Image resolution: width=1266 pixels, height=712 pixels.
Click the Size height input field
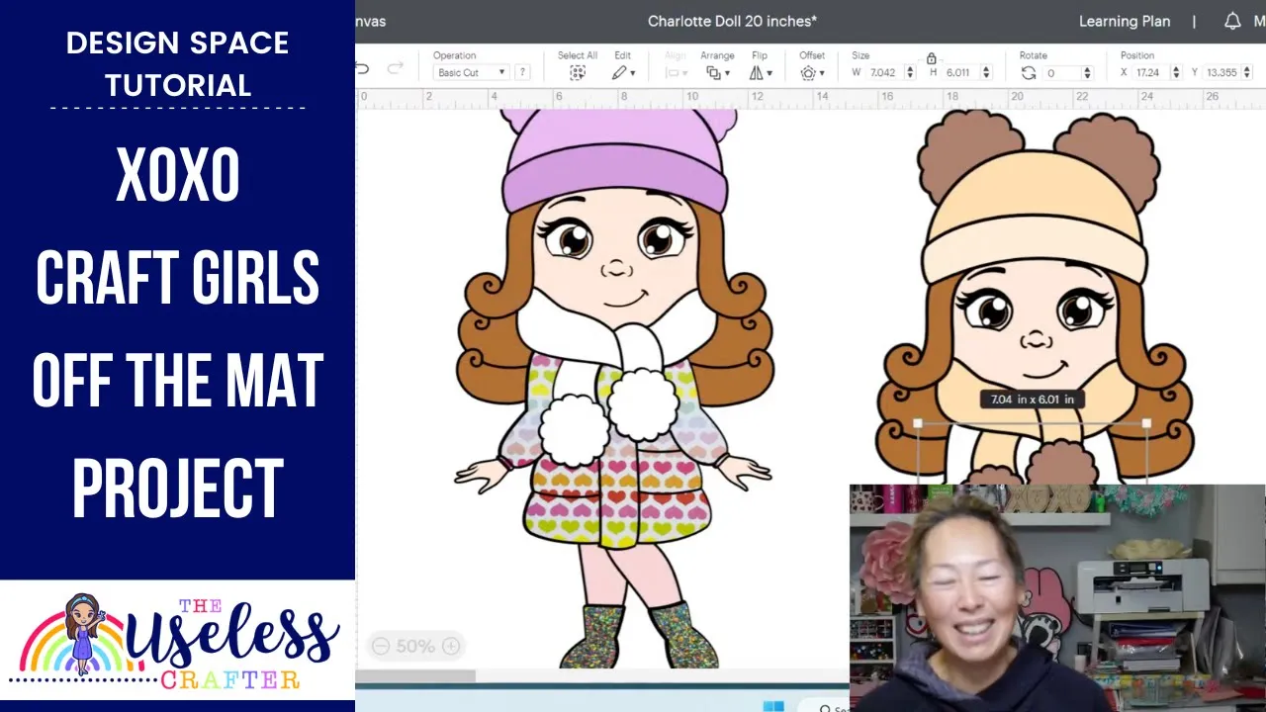pyautogui.click(x=962, y=73)
